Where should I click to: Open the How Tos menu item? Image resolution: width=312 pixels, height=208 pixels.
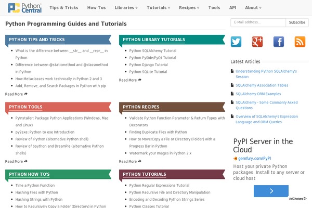(97, 8)
